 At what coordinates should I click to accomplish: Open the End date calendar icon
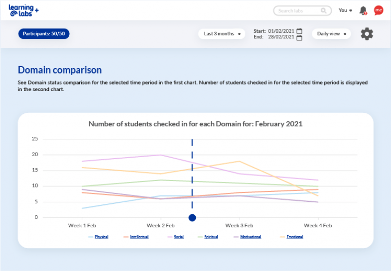299,37
